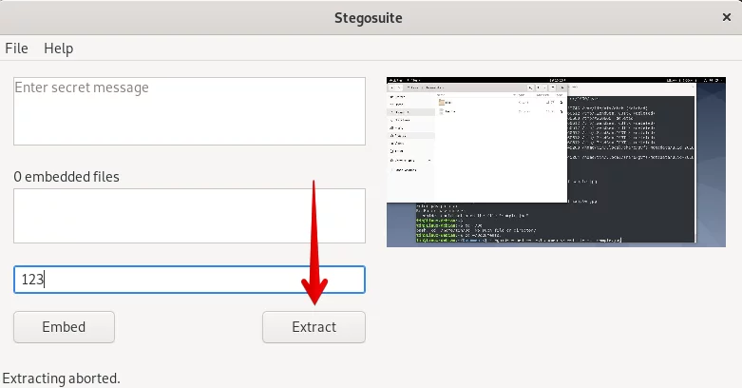Click the embedded files list box

pos(189,216)
